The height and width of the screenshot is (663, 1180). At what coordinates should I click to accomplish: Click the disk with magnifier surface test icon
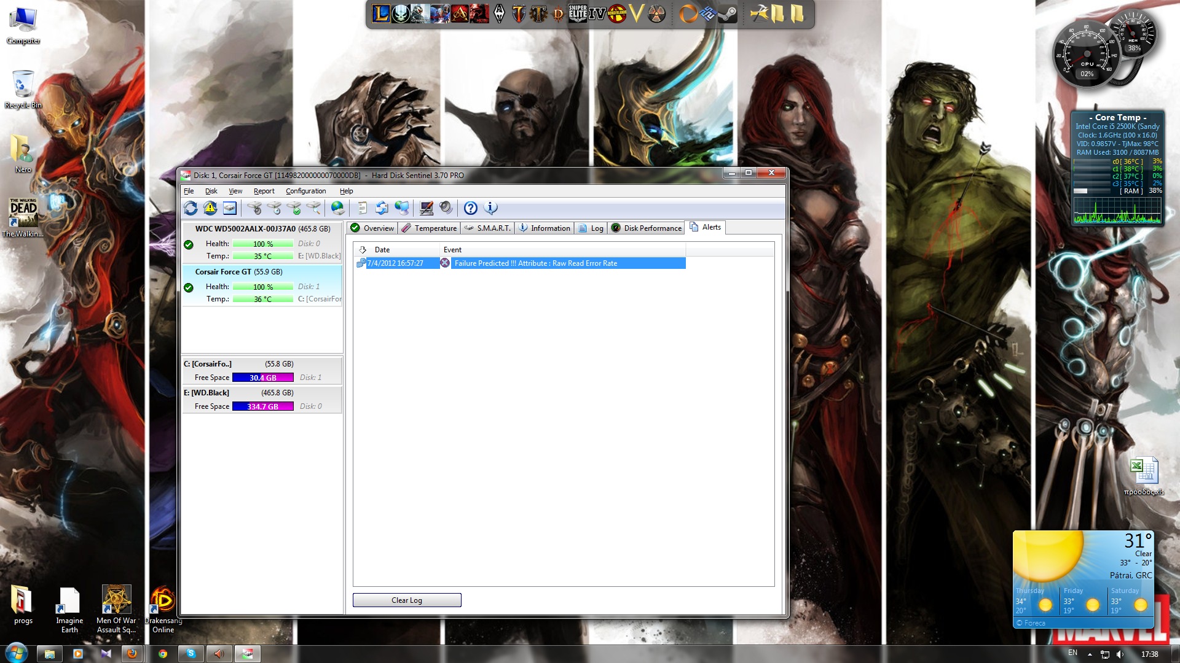tap(313, 208)
